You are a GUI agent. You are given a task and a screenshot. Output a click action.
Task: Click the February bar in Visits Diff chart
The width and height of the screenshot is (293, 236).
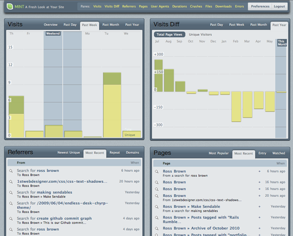[x=236, y=106]
